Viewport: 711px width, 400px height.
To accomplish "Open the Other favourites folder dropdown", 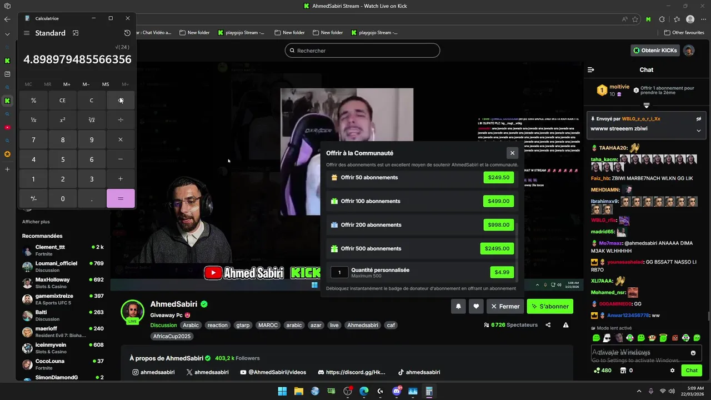I will coord(684,33).
